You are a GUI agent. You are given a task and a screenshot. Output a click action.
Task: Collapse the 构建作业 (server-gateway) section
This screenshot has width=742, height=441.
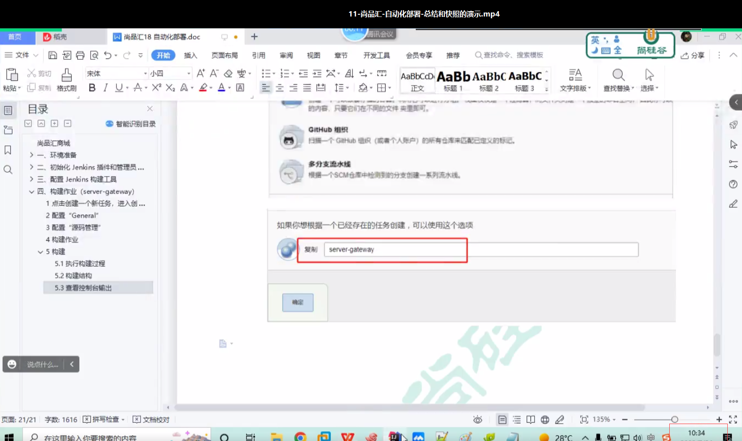coord(32,192)
